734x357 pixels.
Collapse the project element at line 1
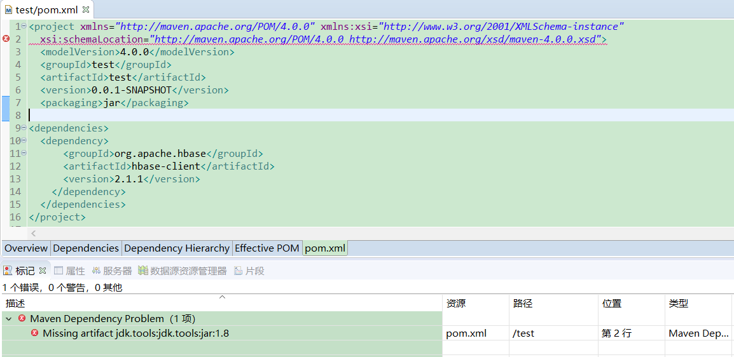(x=24, y=27)
